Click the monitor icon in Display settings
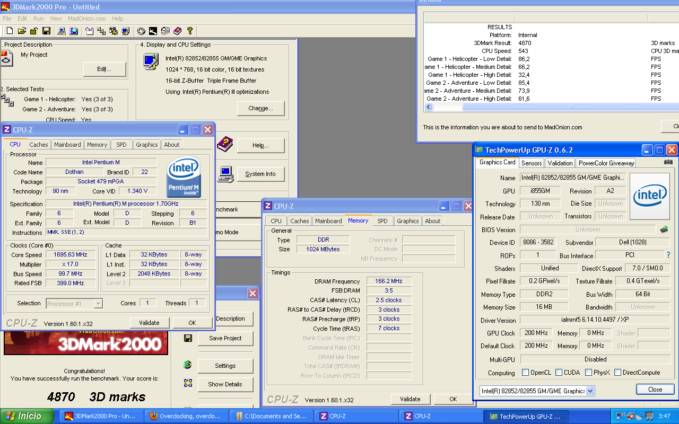Viewport: 679px width, 424px height. point(151,62)
